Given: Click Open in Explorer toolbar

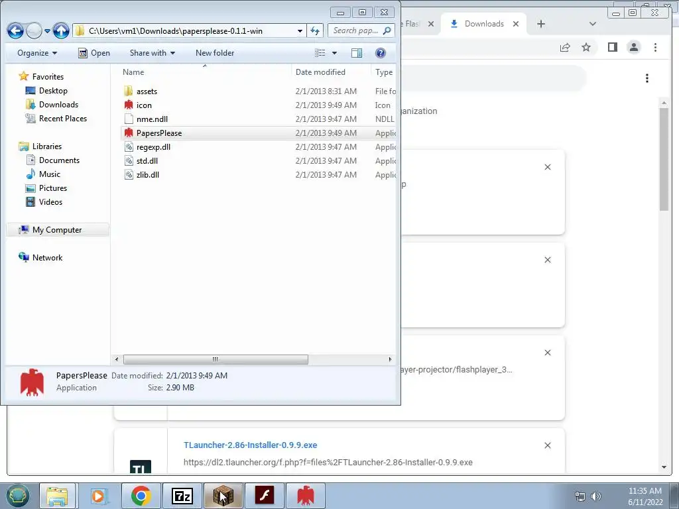Looking at the screenshot, I should (94, 53).
